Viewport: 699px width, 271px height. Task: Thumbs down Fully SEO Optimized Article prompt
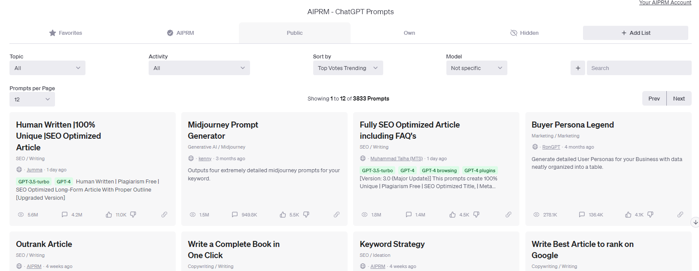476,214
